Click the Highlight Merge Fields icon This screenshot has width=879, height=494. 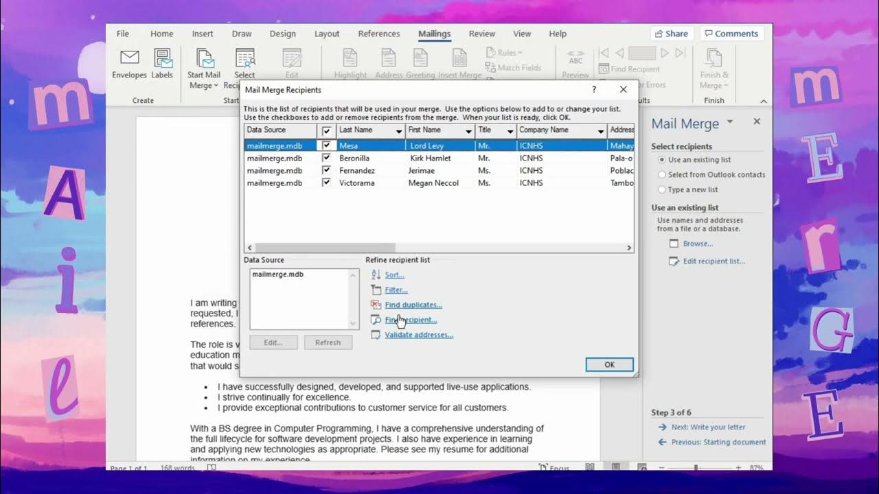coord(350,58)
